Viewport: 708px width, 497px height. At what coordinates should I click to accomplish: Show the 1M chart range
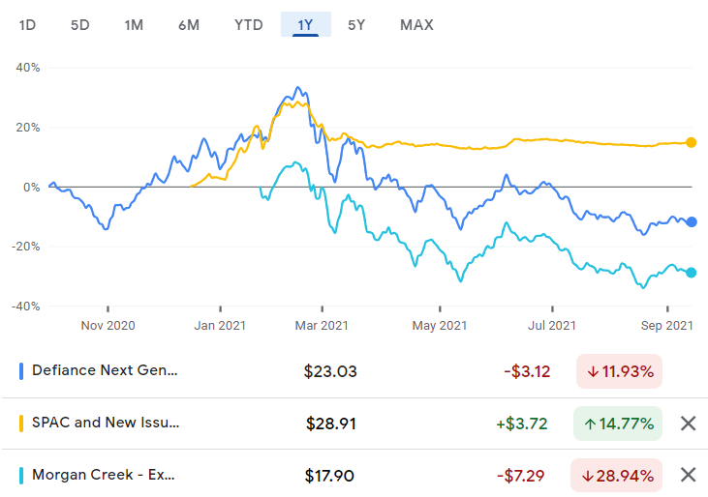click(x=134, y=24)
